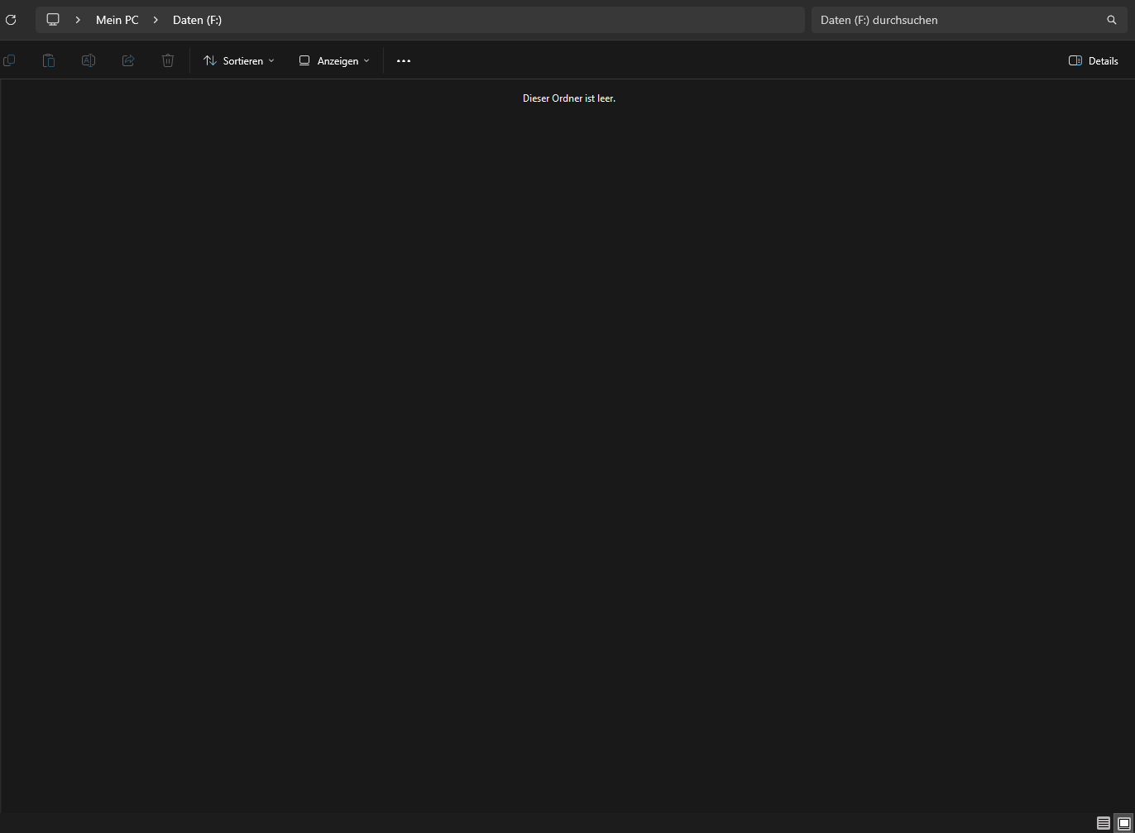Expand chevron before Mein PC

click(x=78, y=20)
